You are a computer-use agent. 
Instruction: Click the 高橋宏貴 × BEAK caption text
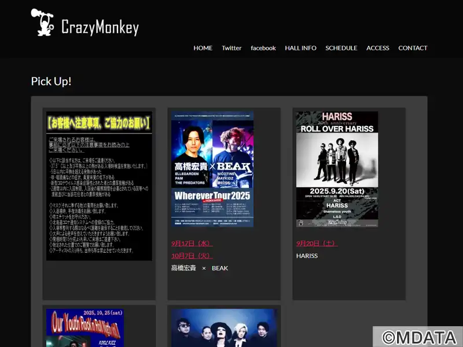click(x=200, y=268)
